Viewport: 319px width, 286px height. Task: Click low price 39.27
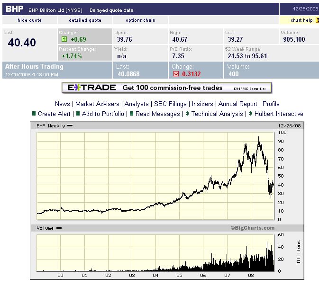click(235, 39)
